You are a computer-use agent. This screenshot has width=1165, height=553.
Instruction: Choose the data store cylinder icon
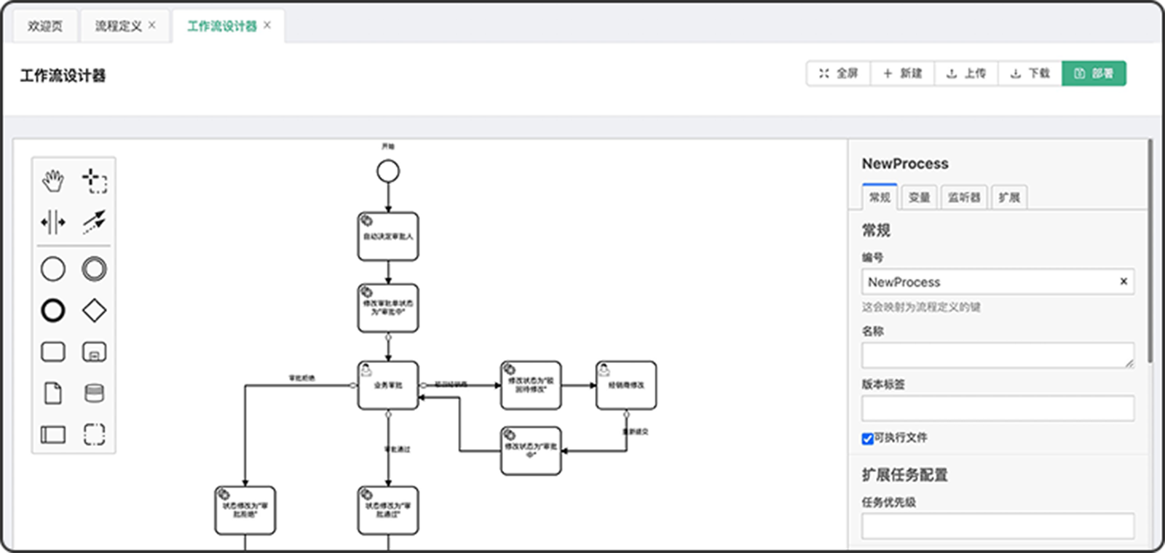point(94,394)
